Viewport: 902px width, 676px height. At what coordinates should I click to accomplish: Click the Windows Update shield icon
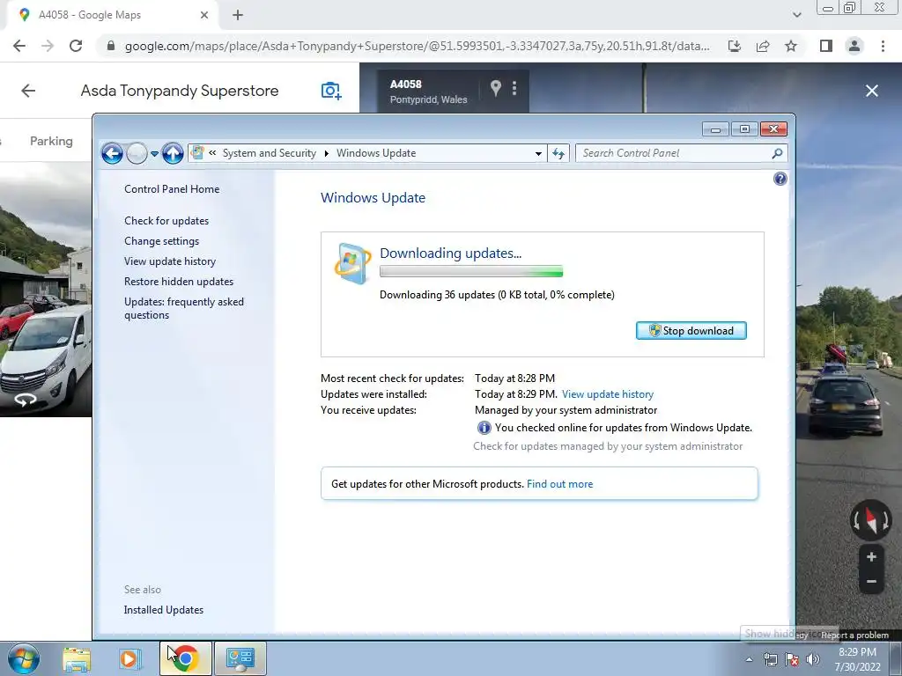(352, 263)
